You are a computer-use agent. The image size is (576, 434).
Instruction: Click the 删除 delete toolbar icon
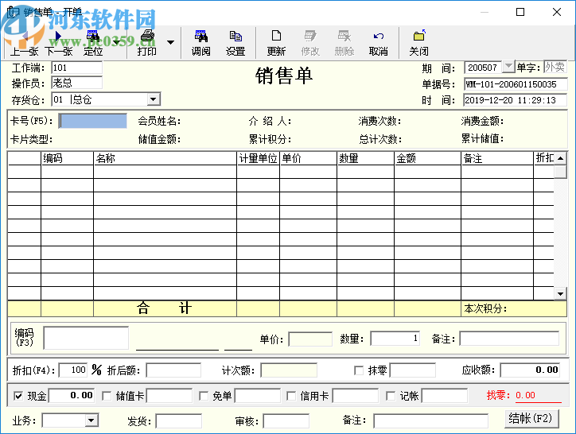click(x=344, y=43)
